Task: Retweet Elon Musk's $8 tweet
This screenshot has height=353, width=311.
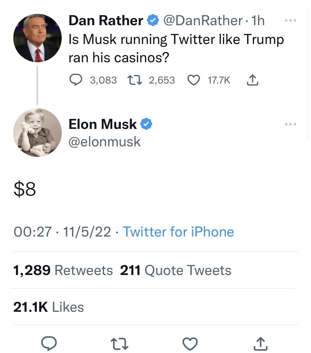Action: pos(119,344)
